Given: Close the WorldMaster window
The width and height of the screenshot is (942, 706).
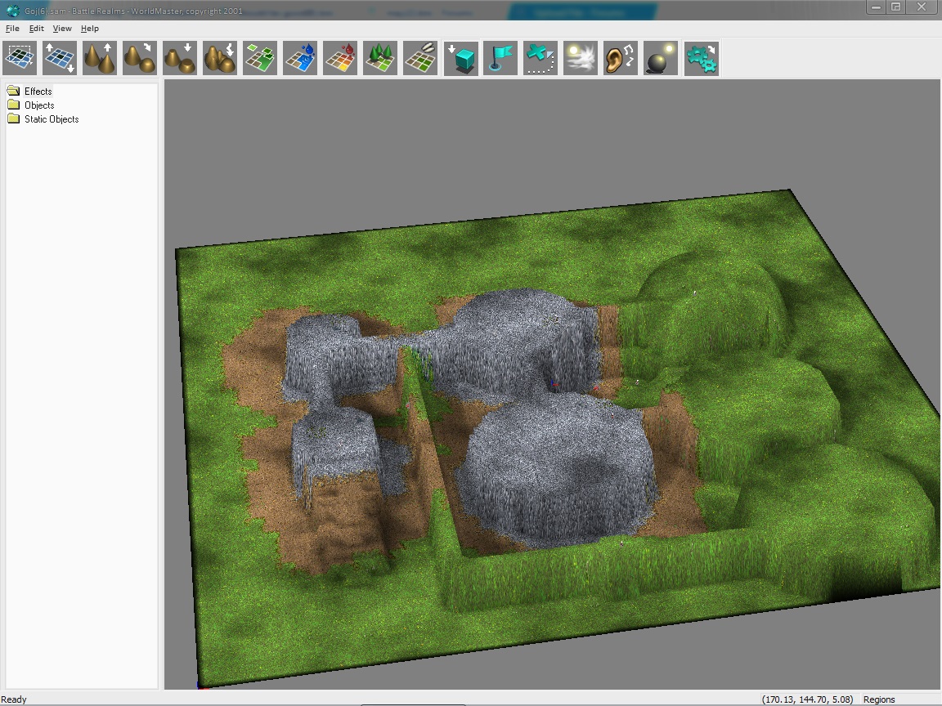Looking at the screenshot, I should coord(922,7).
